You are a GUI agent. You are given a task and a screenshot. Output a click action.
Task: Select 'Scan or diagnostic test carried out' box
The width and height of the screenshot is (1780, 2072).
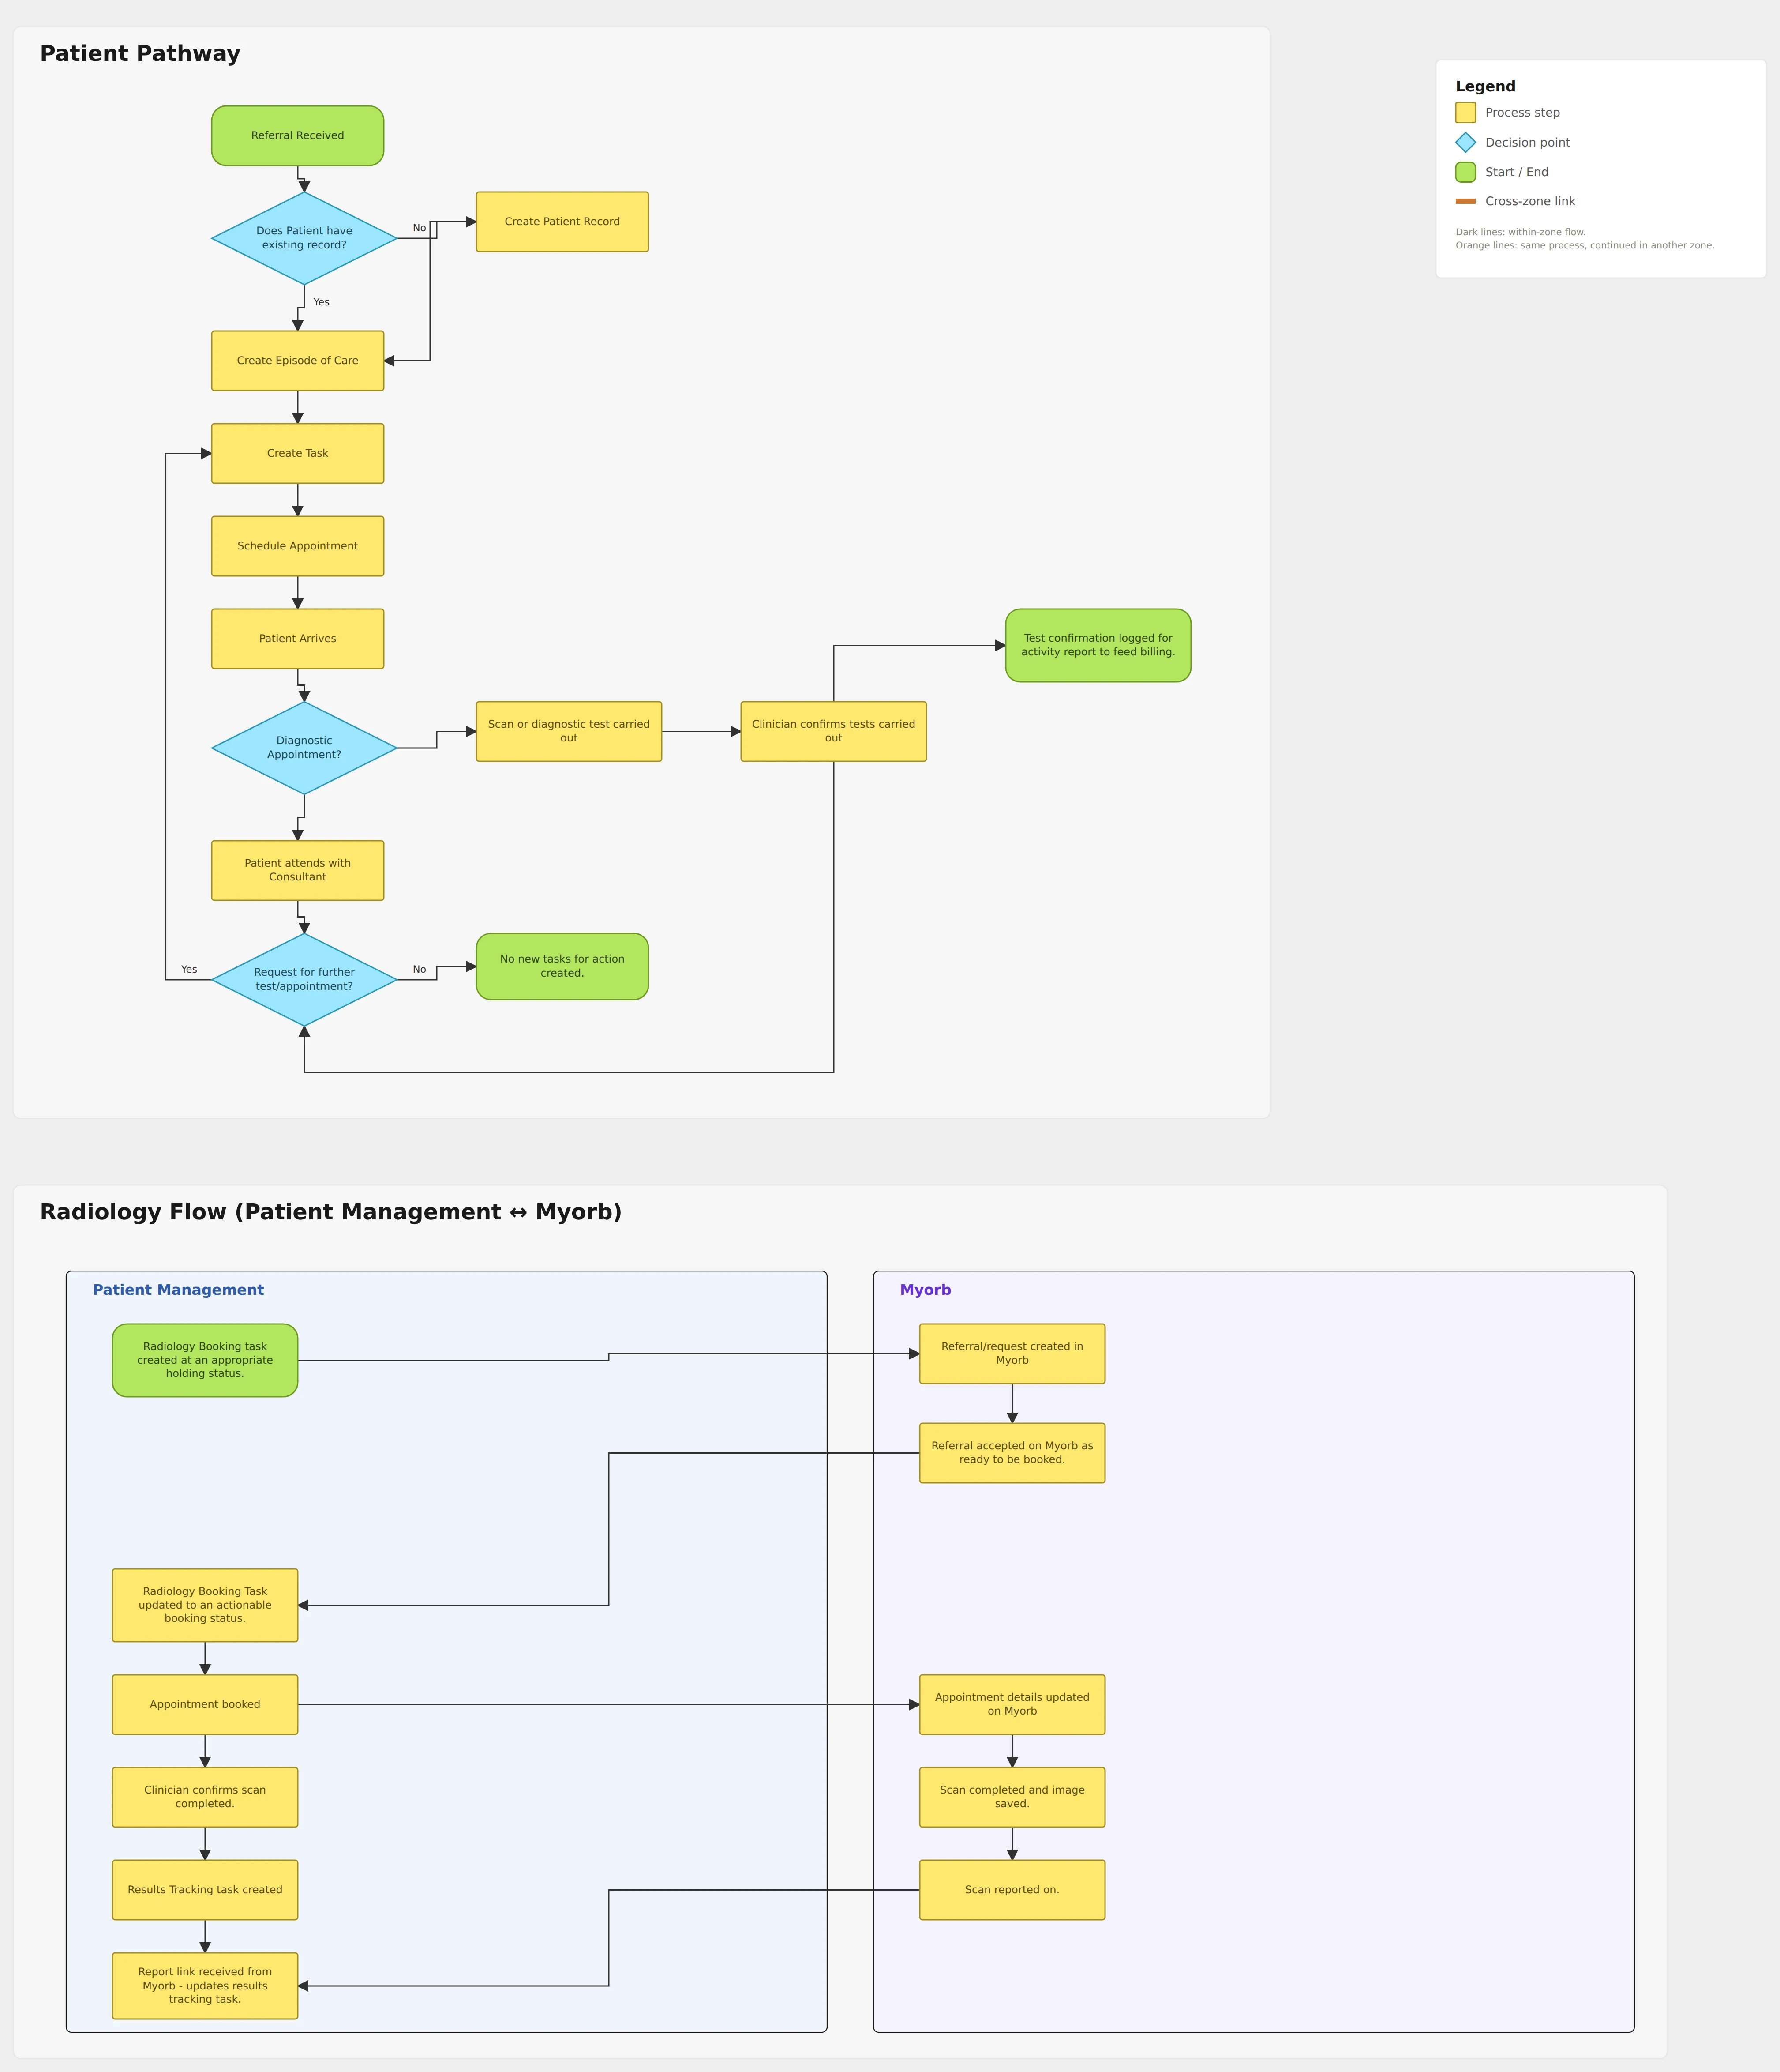569,732
